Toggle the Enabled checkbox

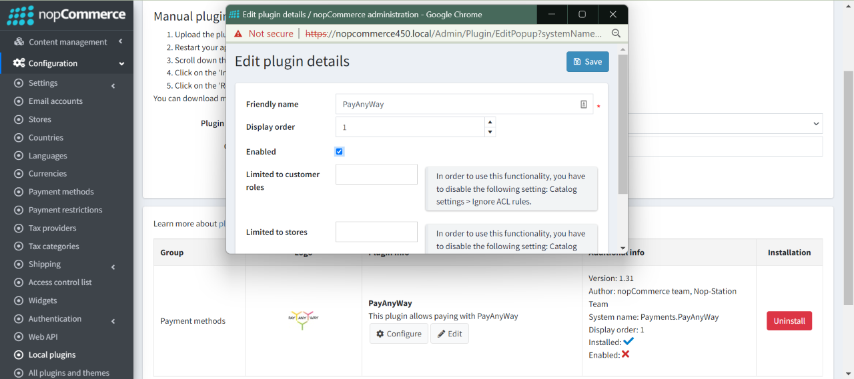[x=340, y=152]
